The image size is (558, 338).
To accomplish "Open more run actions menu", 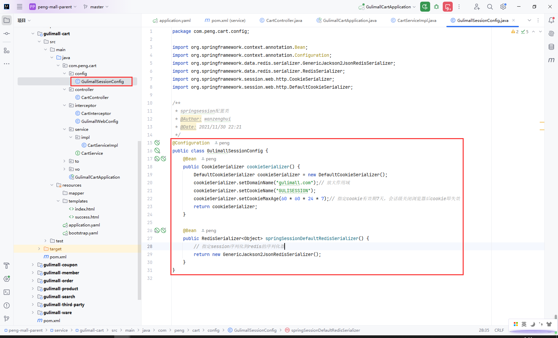I will click(x=459, y=7).
